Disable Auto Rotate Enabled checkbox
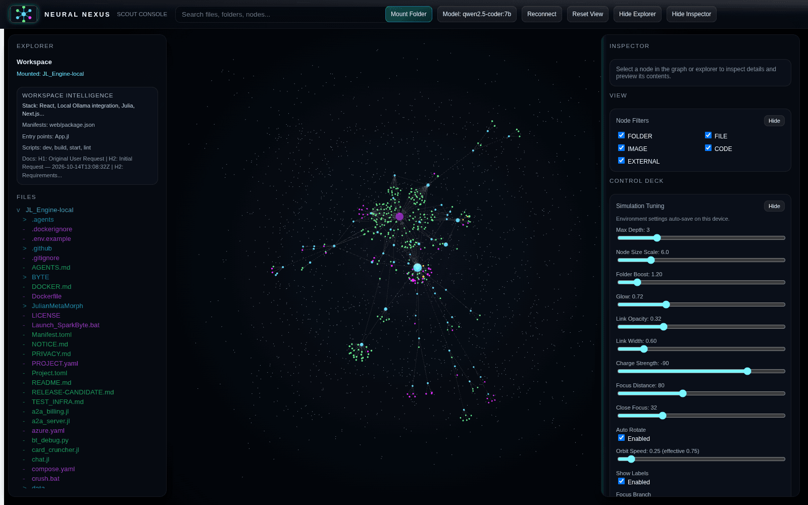 pos(621,438)
